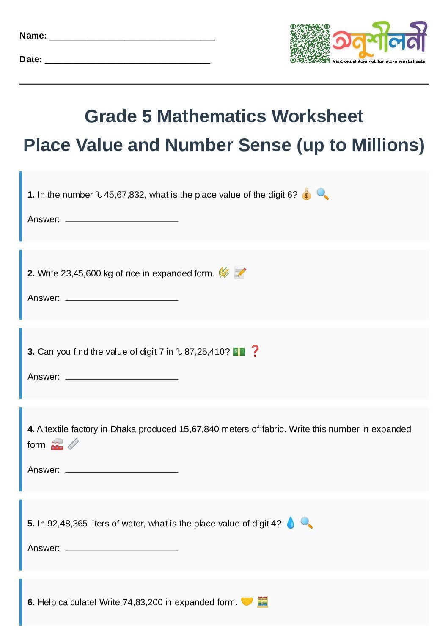Click the answer line for question 1

point(122,220)
